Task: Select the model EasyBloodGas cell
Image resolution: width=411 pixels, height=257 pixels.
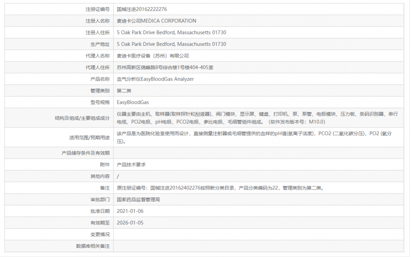Action: coord(134,102)
